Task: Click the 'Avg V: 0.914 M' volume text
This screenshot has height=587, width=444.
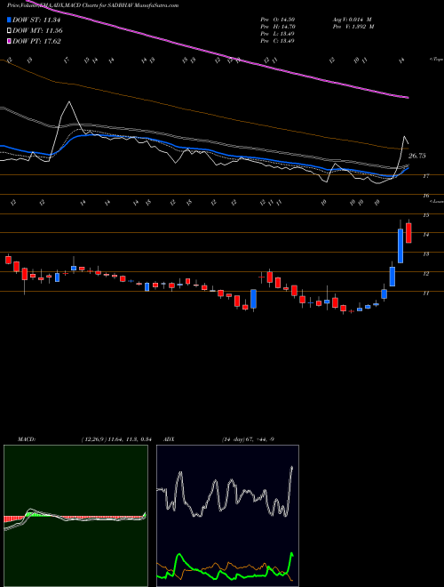Action: click(352, 20)
